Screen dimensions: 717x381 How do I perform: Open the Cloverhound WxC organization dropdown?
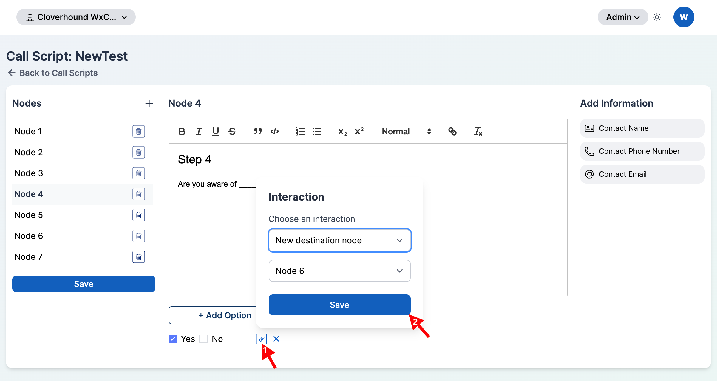point(76,17)
